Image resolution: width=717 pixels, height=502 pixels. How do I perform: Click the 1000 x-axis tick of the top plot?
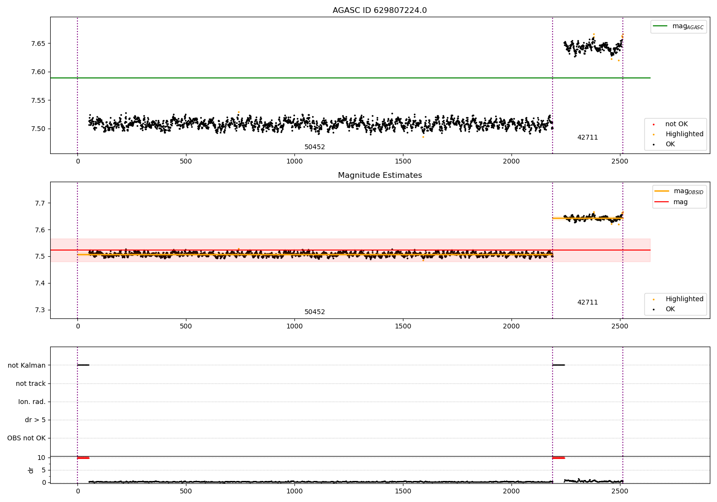[x=294, y=162]
